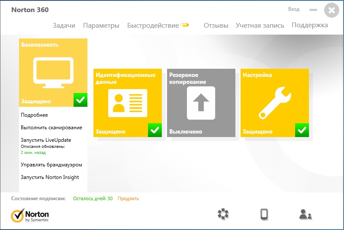Screen dimensions: 344x230
Task: Click the Защищено label on Безопасность tile
Action: click(x=36, y=101)
